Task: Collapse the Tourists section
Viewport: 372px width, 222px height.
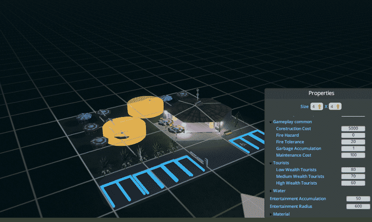Action: pos(270,163)
